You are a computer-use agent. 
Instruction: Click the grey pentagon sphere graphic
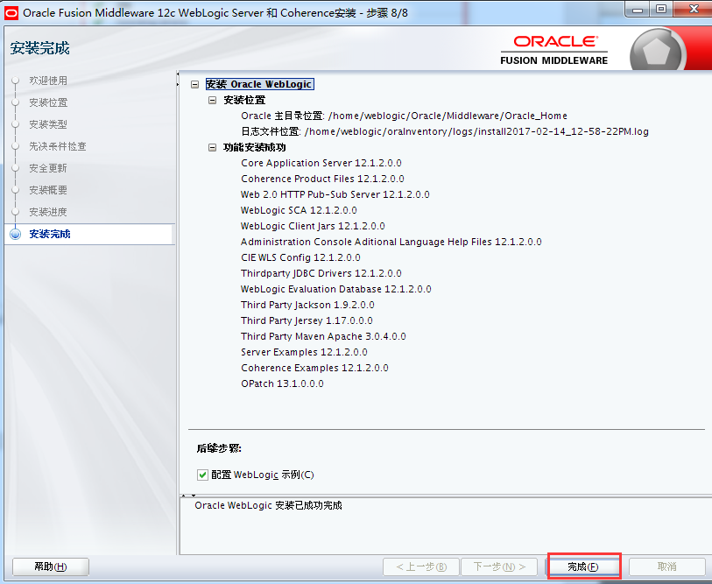[x=658, y=51]
